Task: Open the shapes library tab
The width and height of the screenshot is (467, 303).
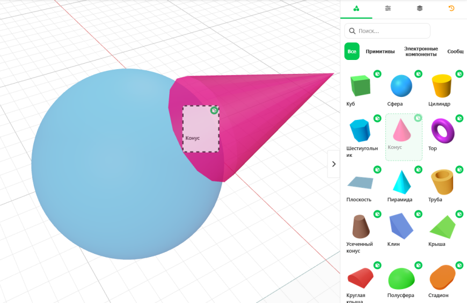Action: point(356,9)
